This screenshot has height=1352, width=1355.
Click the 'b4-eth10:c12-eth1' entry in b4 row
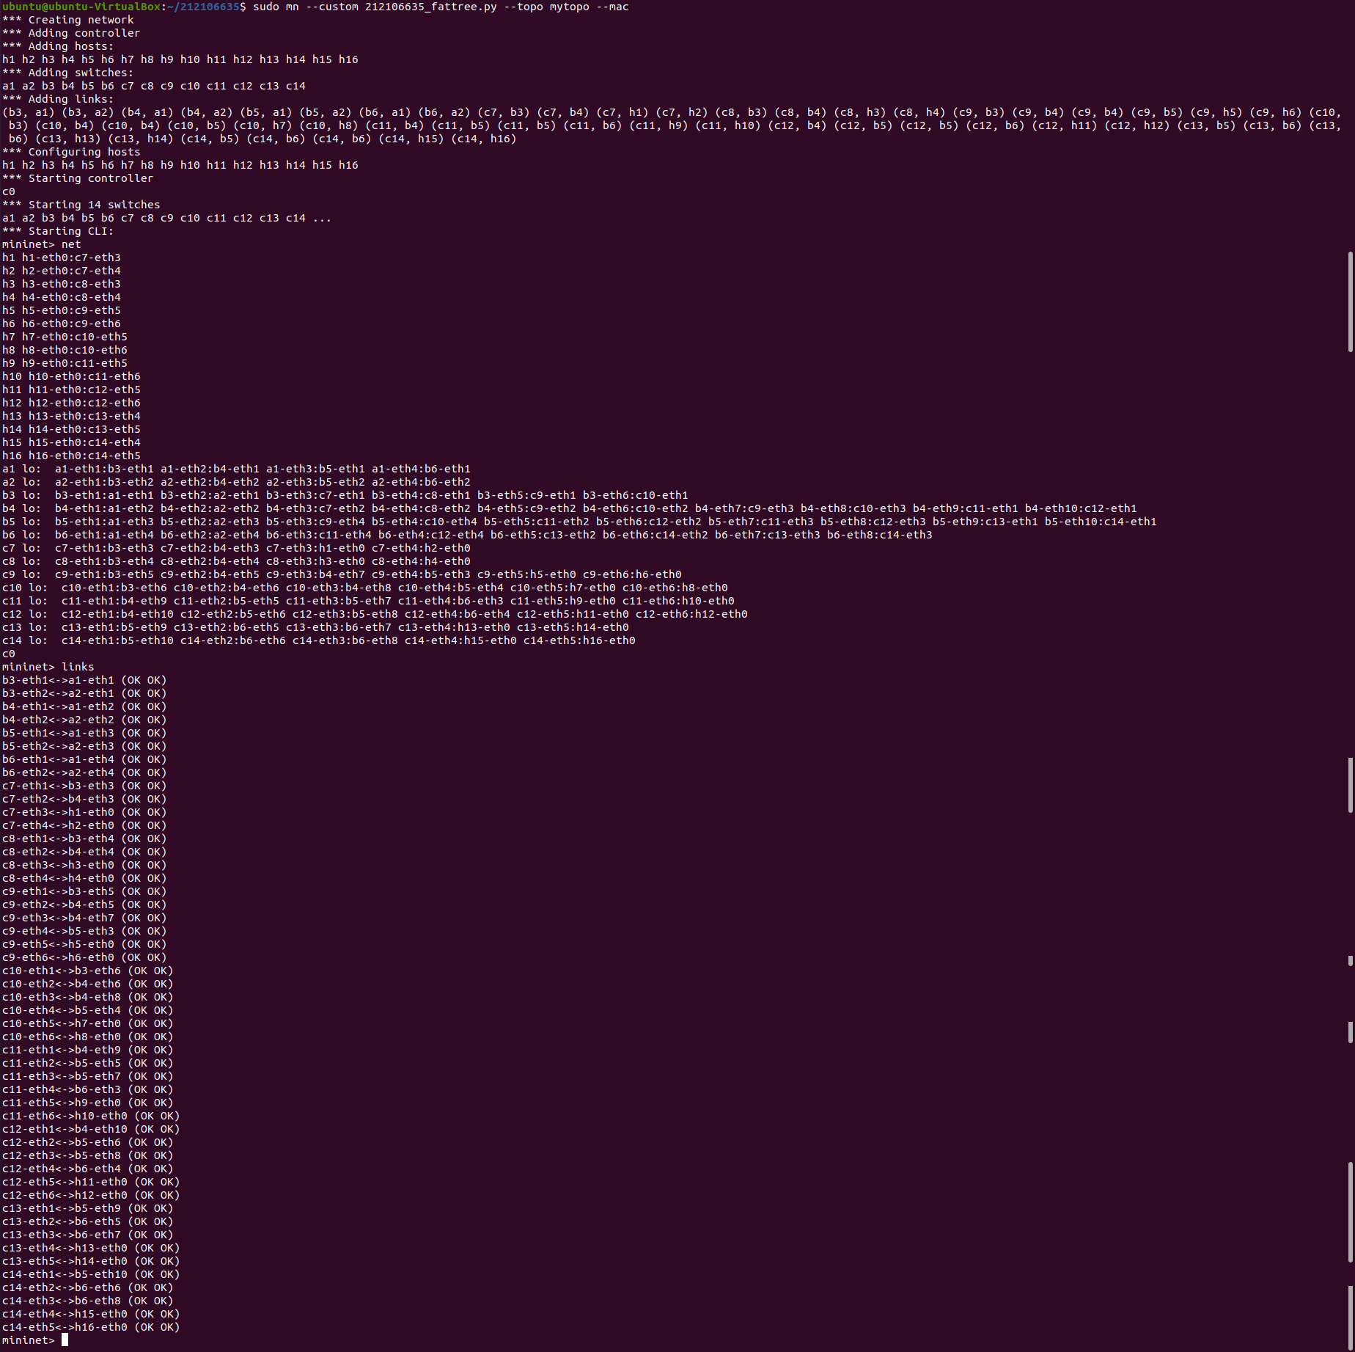(x=1081, y=508)
